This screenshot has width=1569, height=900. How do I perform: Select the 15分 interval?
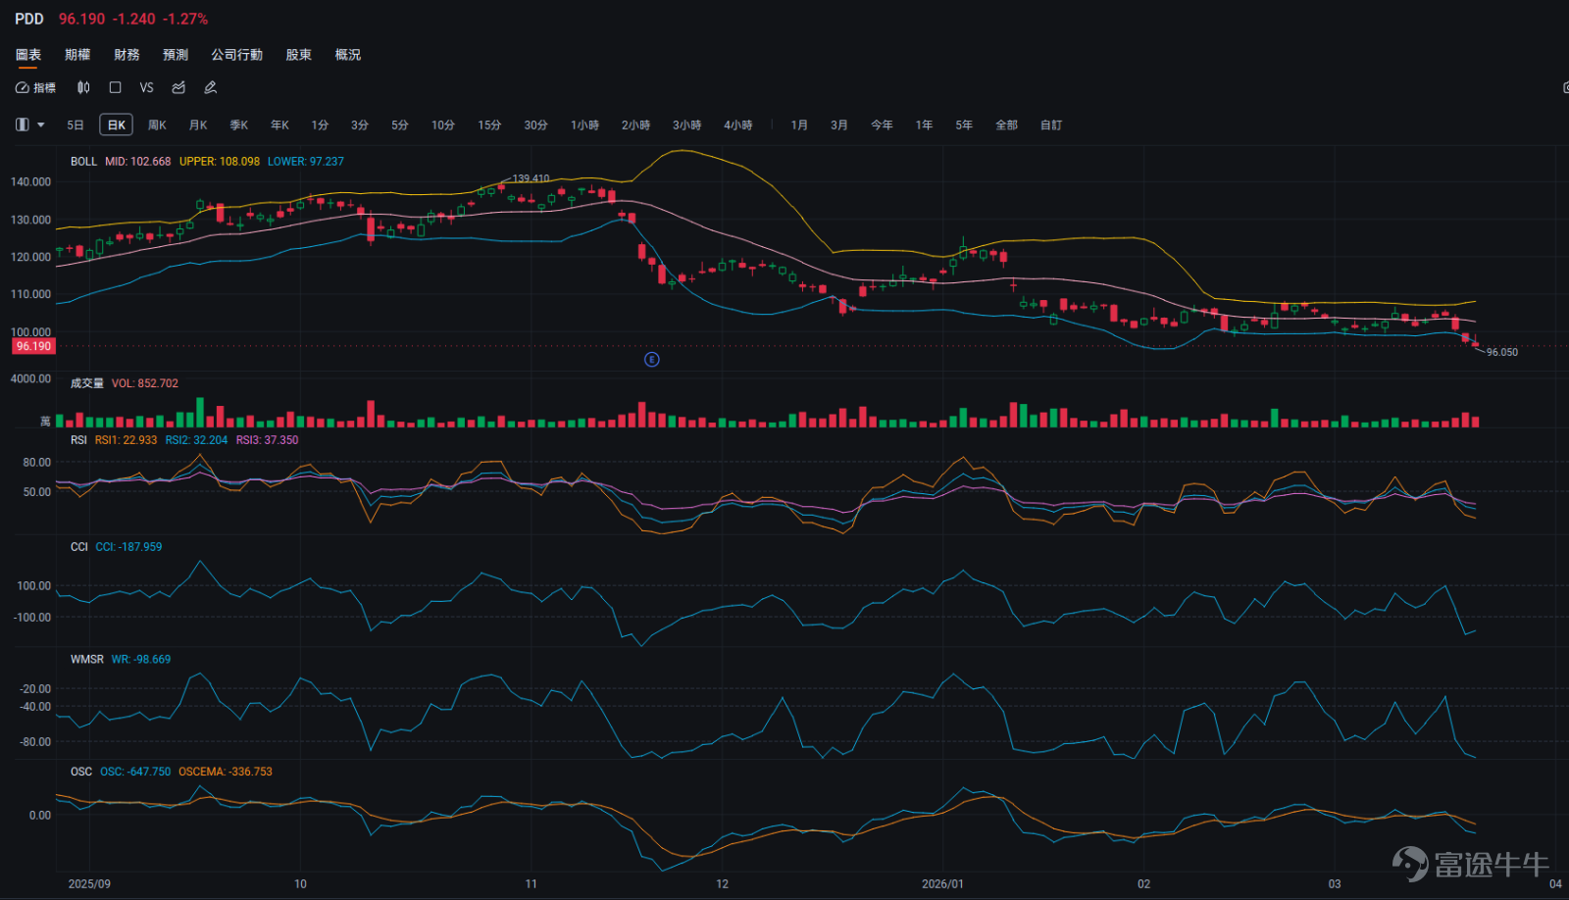pyautogui.click(x=489, y=125)
